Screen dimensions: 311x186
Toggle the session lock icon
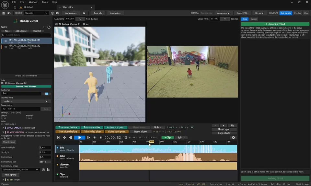point(84,13)
